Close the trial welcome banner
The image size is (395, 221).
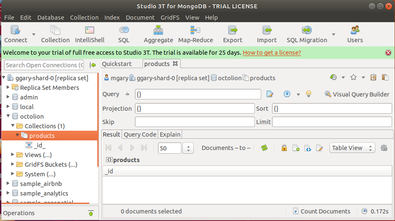[388, 53]
